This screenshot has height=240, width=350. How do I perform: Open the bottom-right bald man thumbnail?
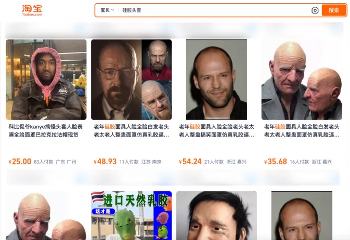[x=302, y=216]
